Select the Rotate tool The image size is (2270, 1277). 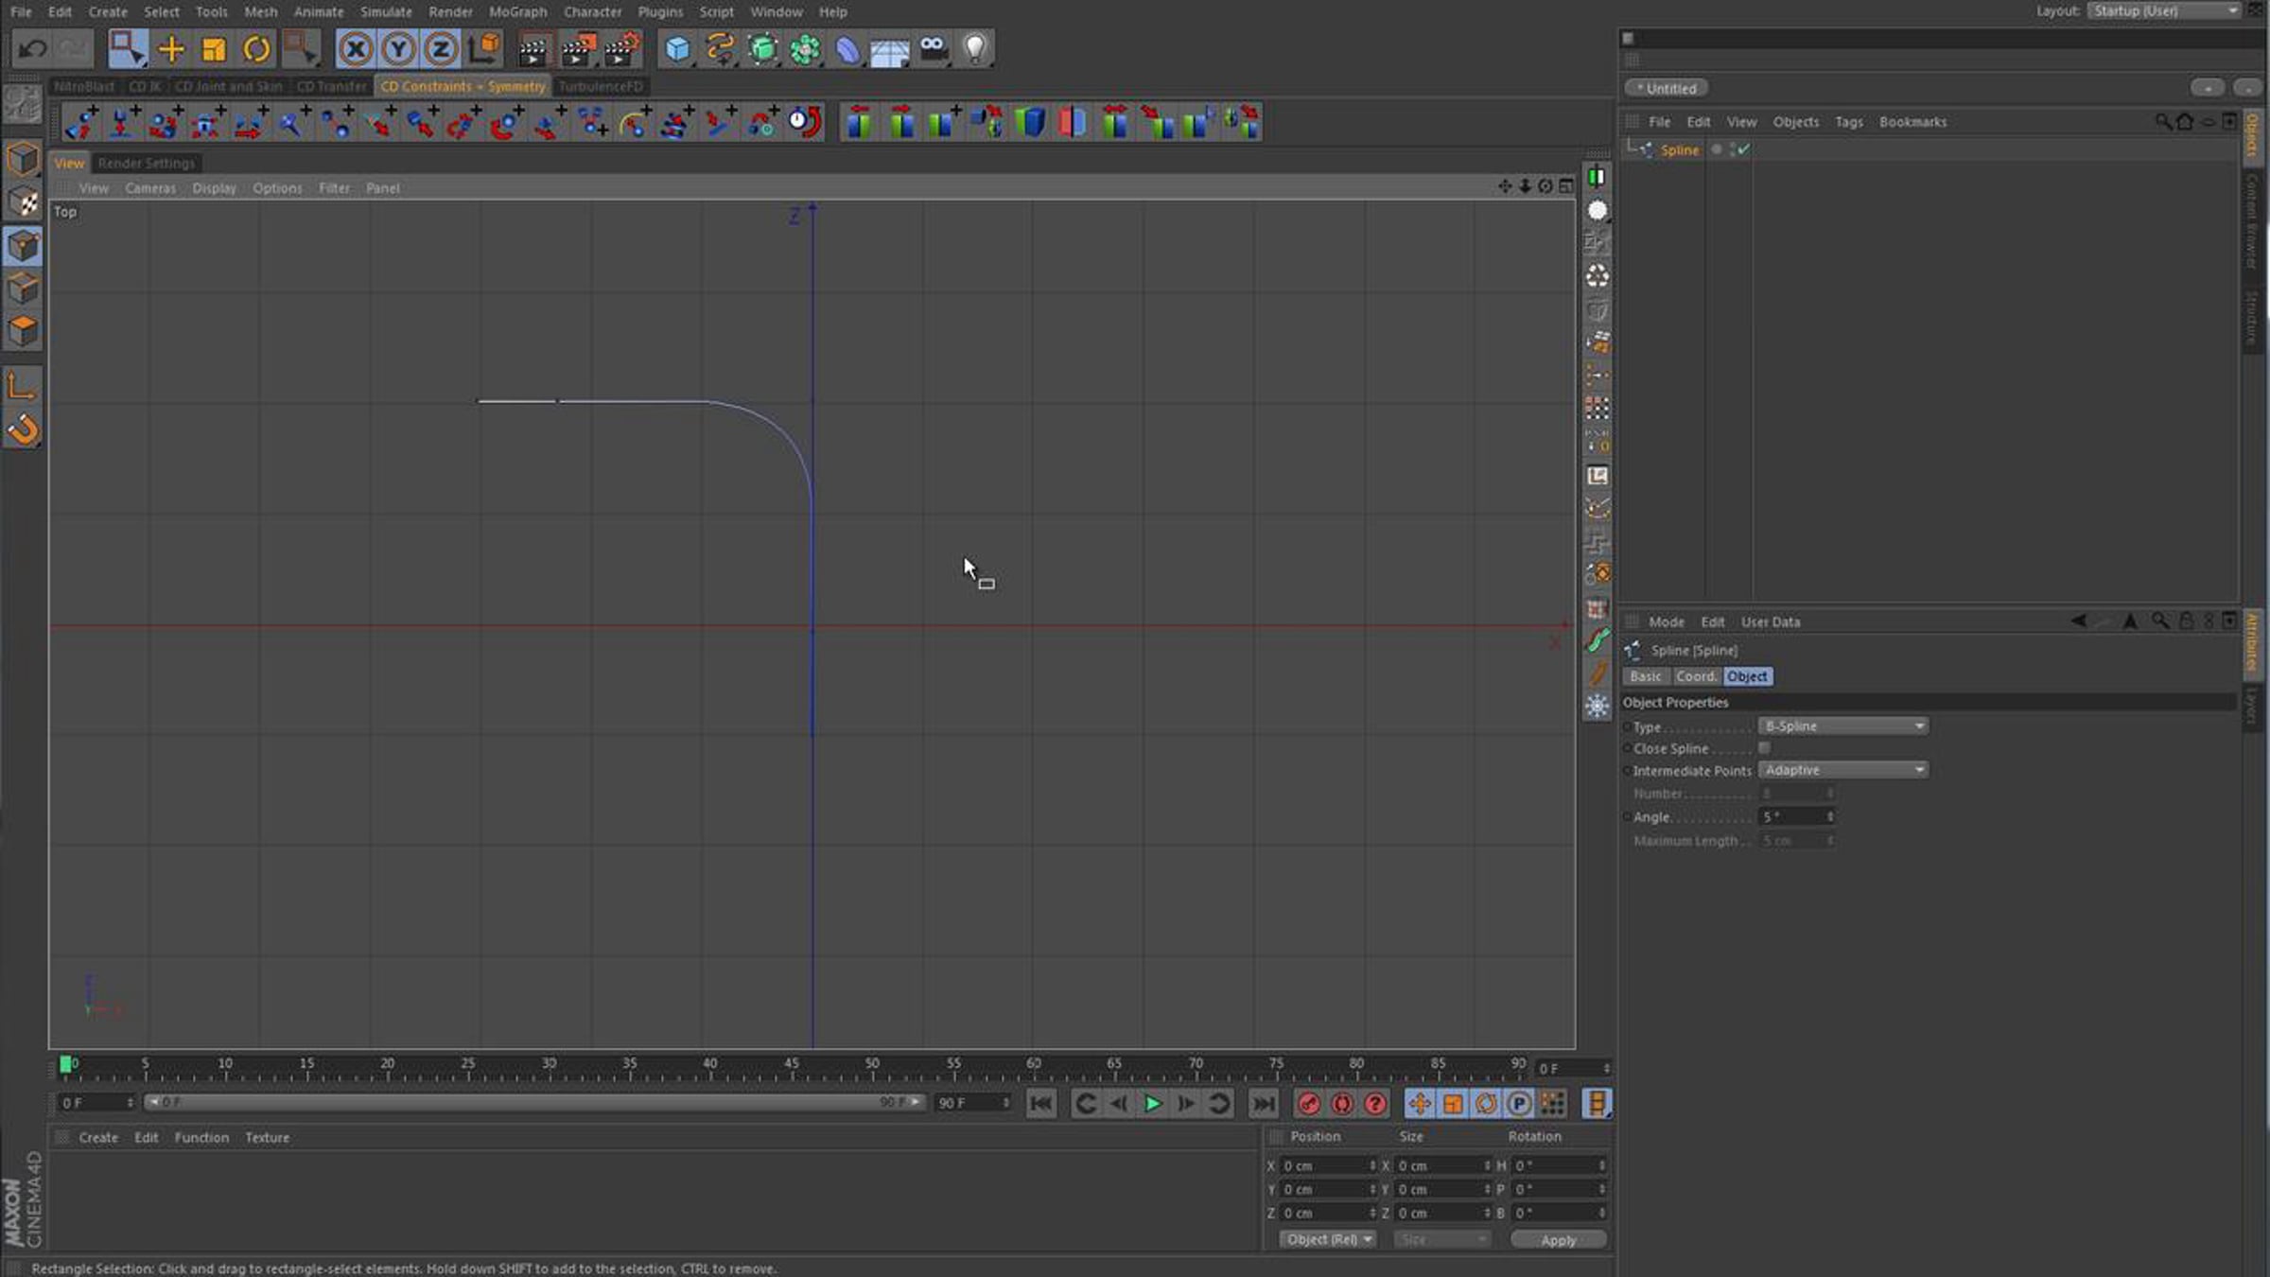tap(256, 48)
